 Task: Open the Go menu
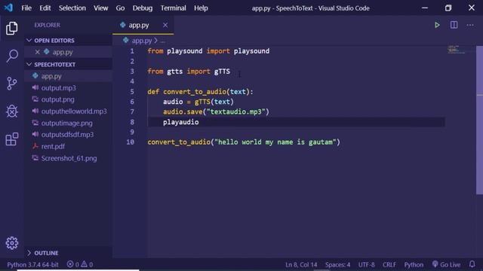[x=120, y=8]
